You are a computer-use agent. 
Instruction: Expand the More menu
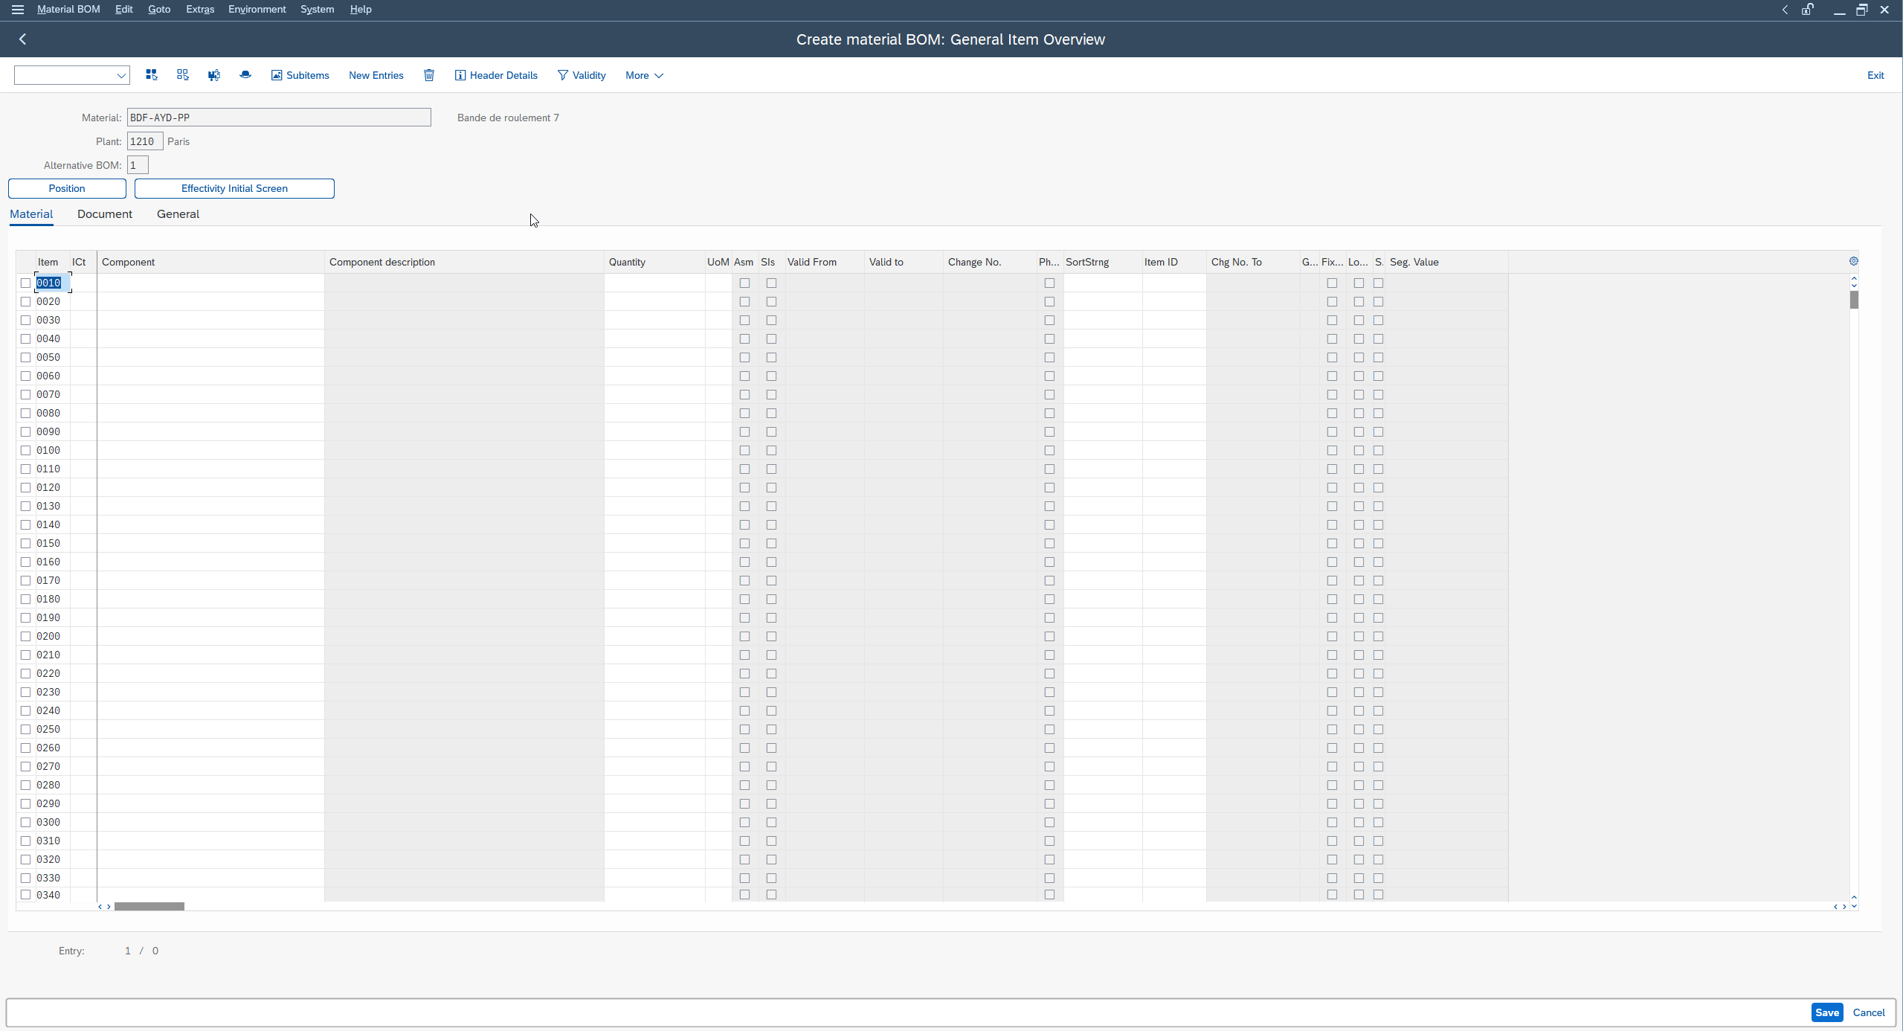tap(644, 75)
